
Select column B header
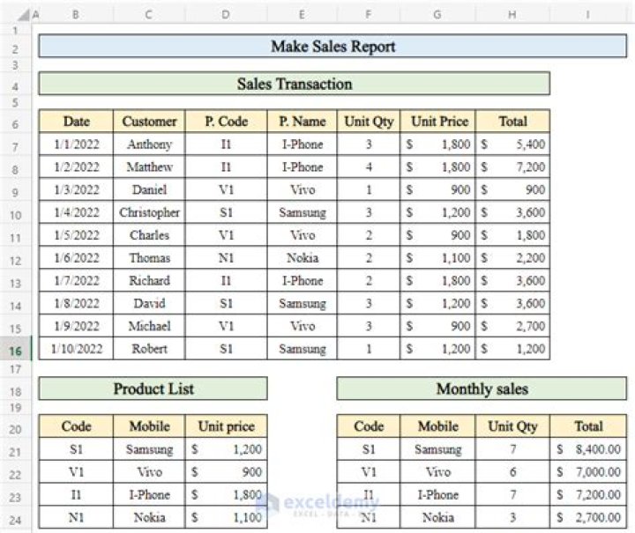[75, 14]
